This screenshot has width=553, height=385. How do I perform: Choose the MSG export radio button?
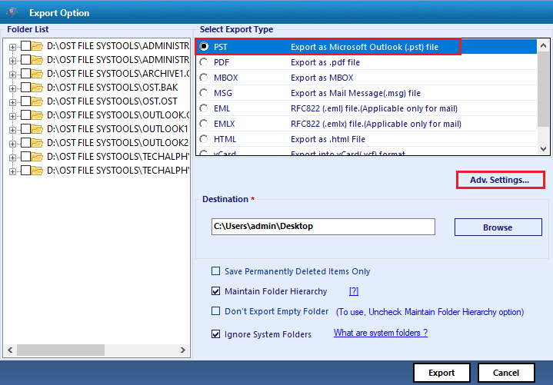click(x=204, y=93)
